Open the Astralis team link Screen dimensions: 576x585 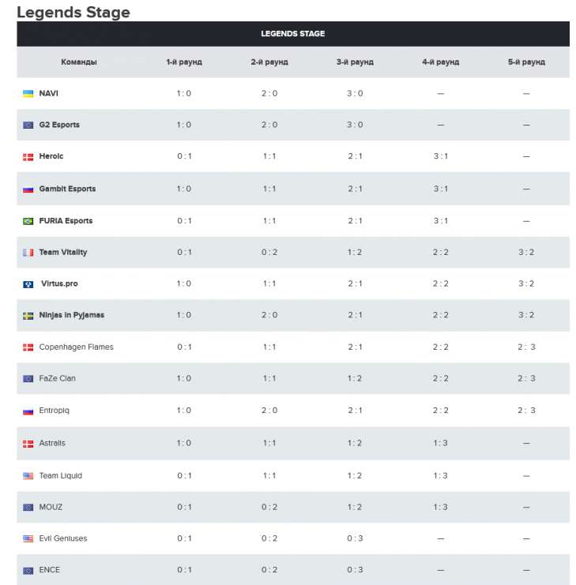[x=52, y=444]
